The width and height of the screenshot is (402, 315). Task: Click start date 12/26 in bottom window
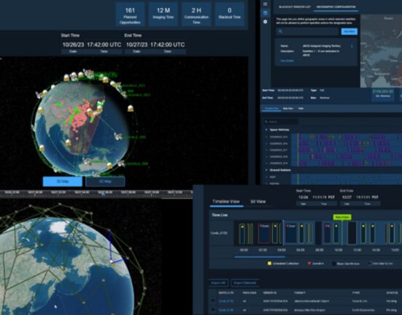click(x=304, y=197)
